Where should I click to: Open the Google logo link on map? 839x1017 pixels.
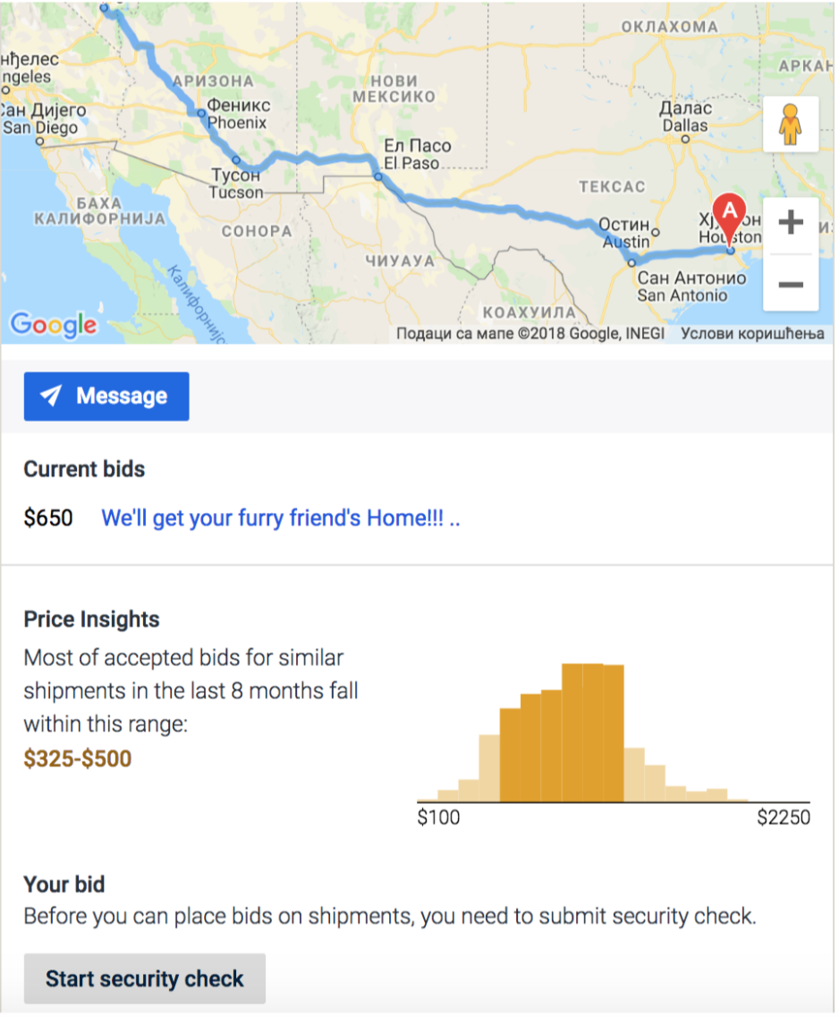[54, 324]
